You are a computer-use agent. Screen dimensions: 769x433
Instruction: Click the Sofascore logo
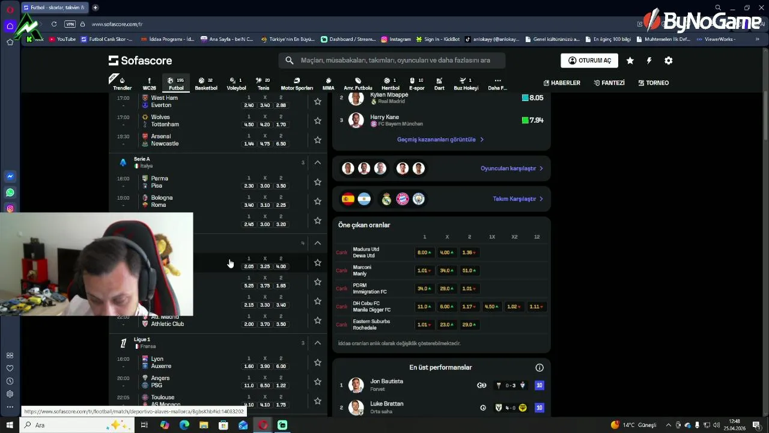pyautogui.click(x=140, y=60)
